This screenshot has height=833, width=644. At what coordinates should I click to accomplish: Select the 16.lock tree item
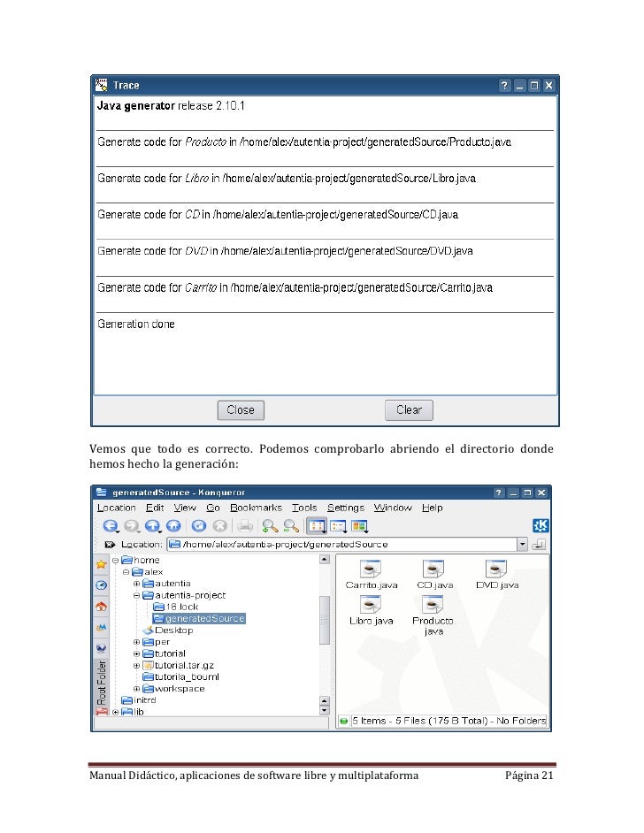(x=176, y=608)
